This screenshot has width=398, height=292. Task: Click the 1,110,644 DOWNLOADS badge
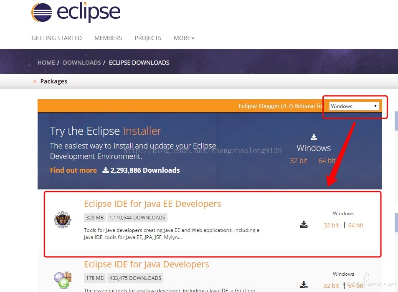[x=137, y=217]
